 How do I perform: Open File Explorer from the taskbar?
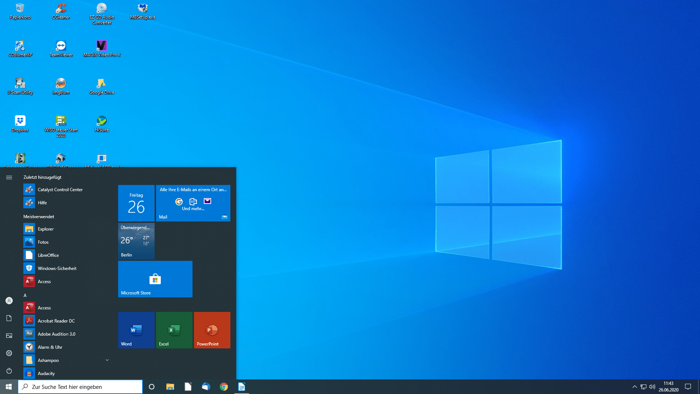click(170, 387)
